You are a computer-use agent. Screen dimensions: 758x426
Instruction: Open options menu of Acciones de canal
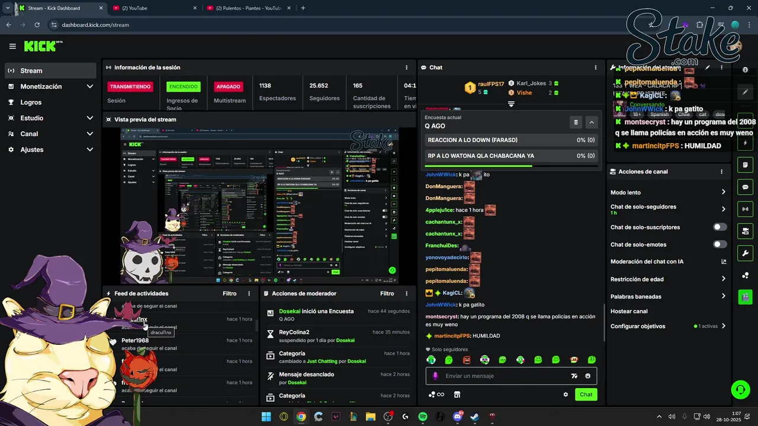point(721,172)
